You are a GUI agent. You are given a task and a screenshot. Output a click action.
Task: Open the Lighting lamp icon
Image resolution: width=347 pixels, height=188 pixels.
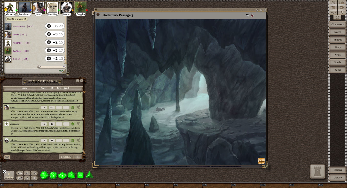click(x=342, y=12)
